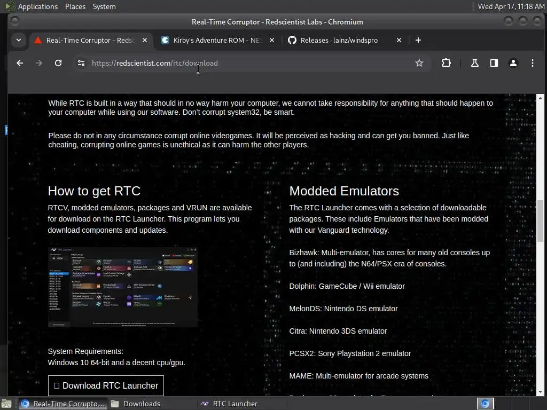
Task: Open the Applications menu
Action: pos(32,6)
